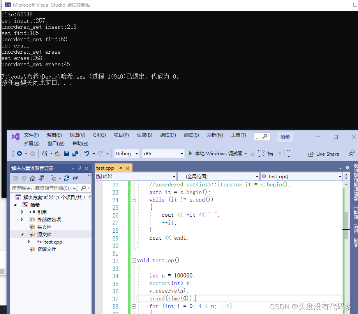Select the 头文件 folder in the tree
358x314 pixels.
tap(44, 227)
